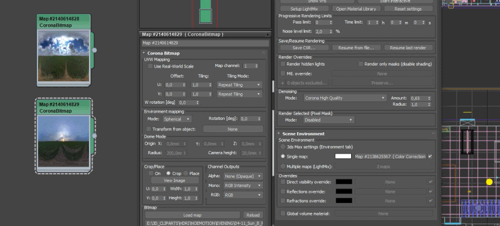Click the V Tiling spinner
Viewport: 500px width, 226px height.
(210, 94)
